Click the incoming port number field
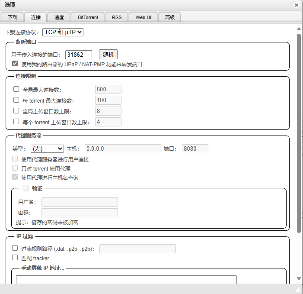 (x=79, y=55)
